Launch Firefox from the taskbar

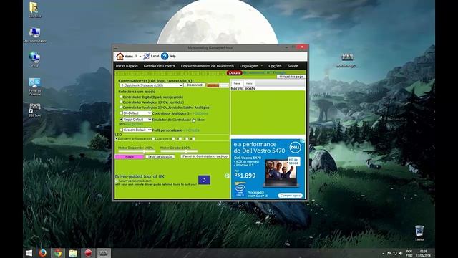coord(43,253)
